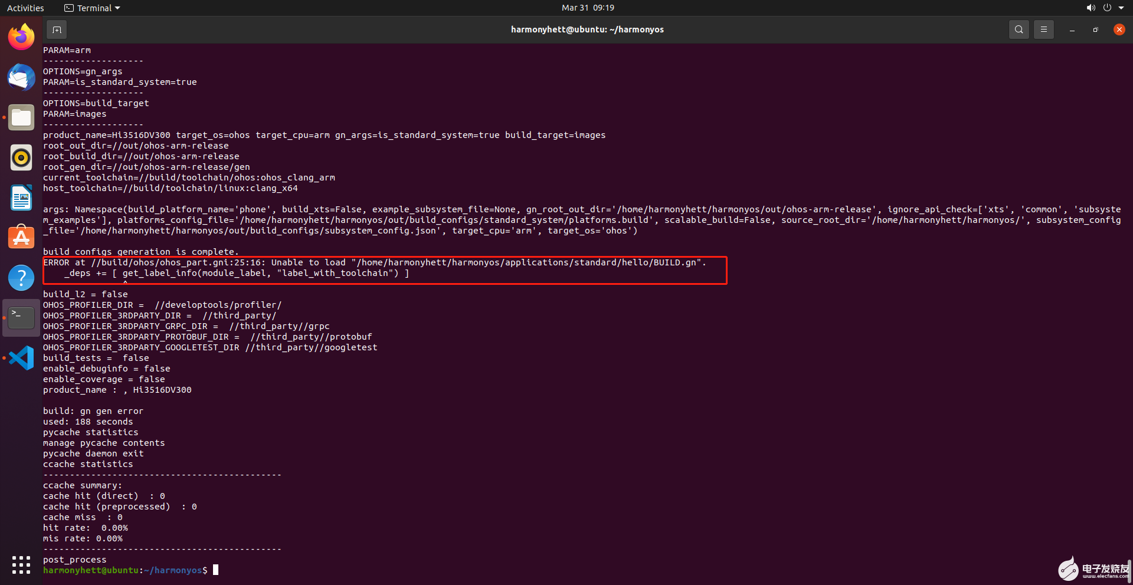Click the 'OPTIONS=build_target' line
This screenshot has width=1133, height=585.
pos(96,103)
